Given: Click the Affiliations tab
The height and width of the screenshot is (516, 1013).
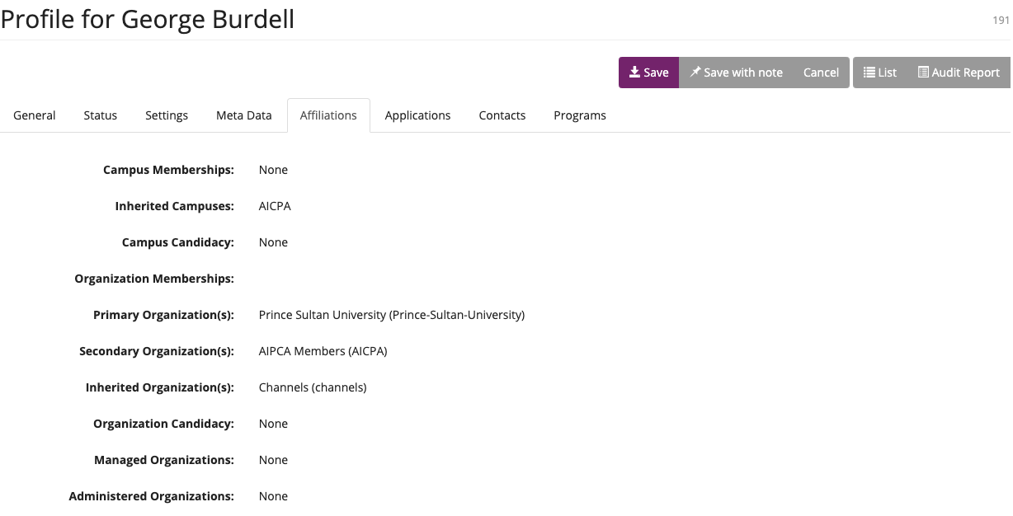Looking at the screenshot, I should (x=328, y=115).
